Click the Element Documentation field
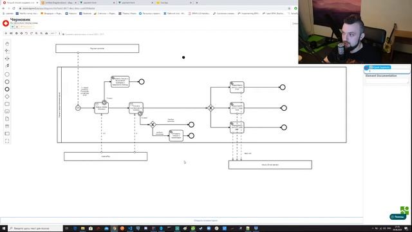412x232 pixels. (x=386, y=81)
